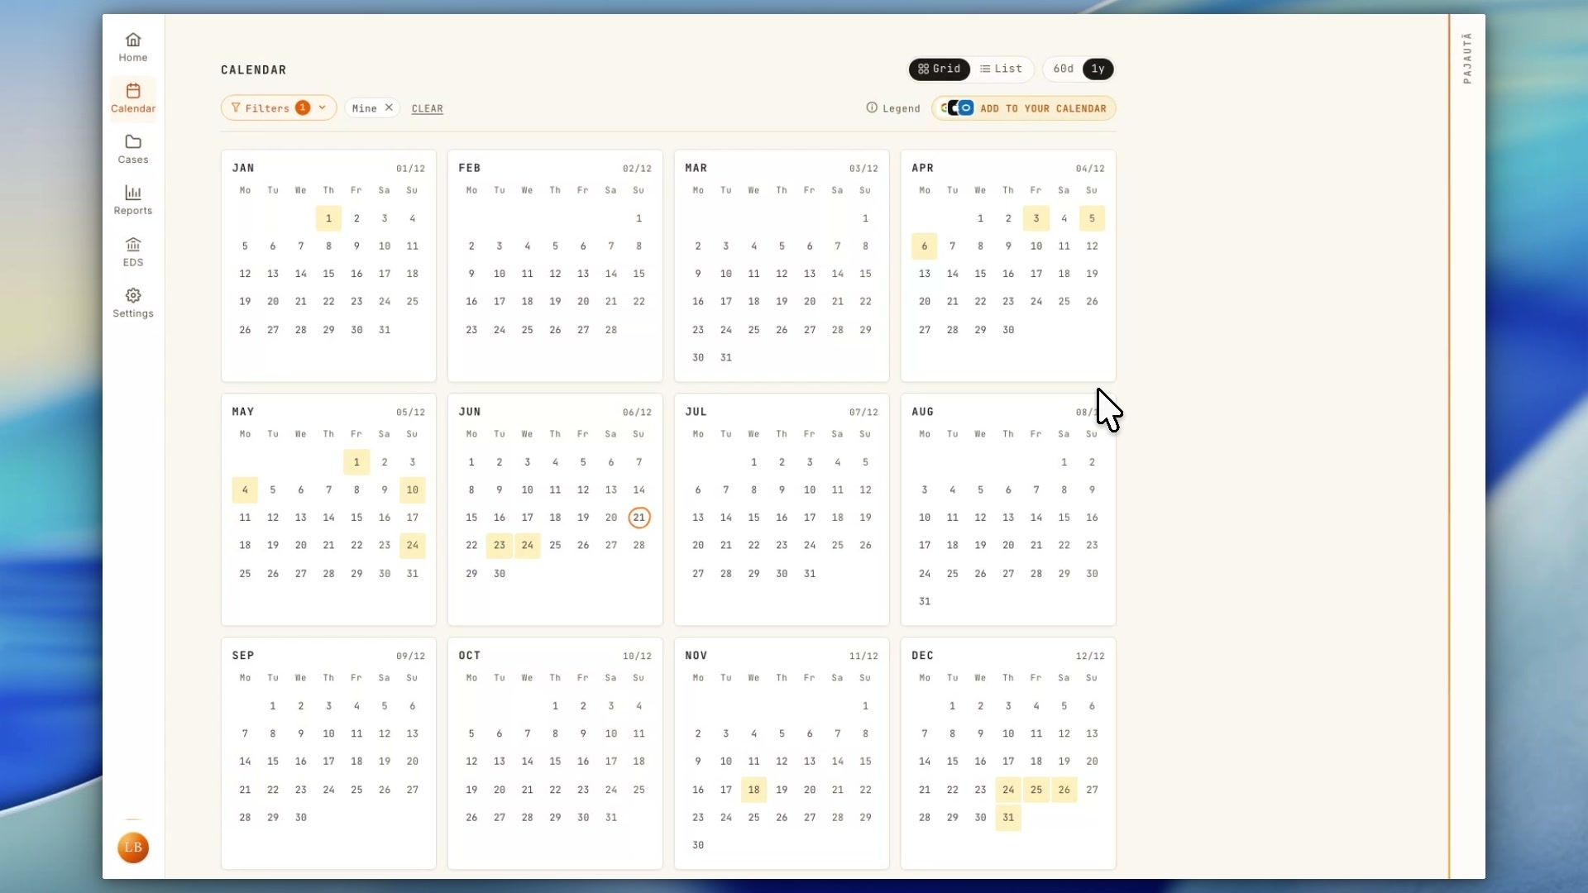Image resolution: width=1588 pixels, height=893 pixels.
Task: Select highlighted April 3
Action: [1036, 218]
